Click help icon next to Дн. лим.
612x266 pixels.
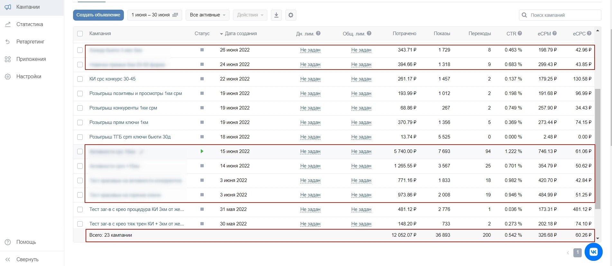coord(318,33)
